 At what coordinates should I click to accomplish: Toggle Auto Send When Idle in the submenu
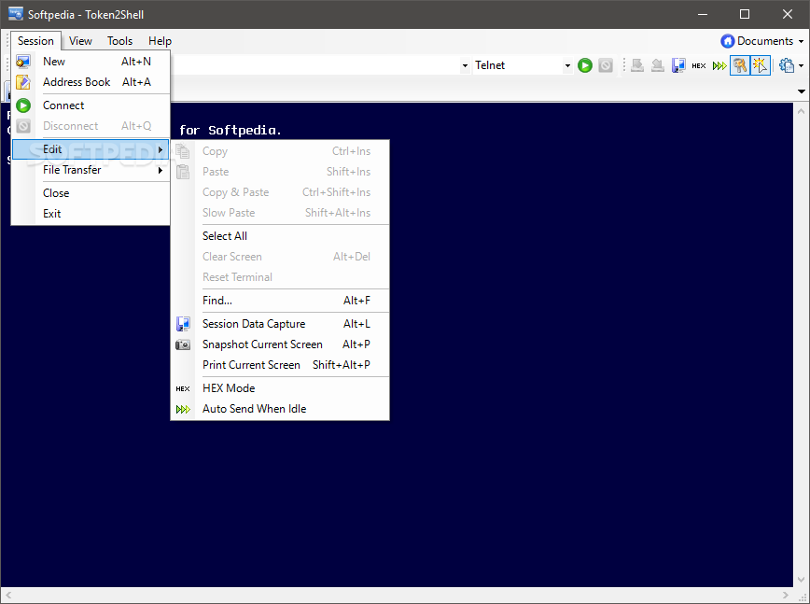pos(280,409)
